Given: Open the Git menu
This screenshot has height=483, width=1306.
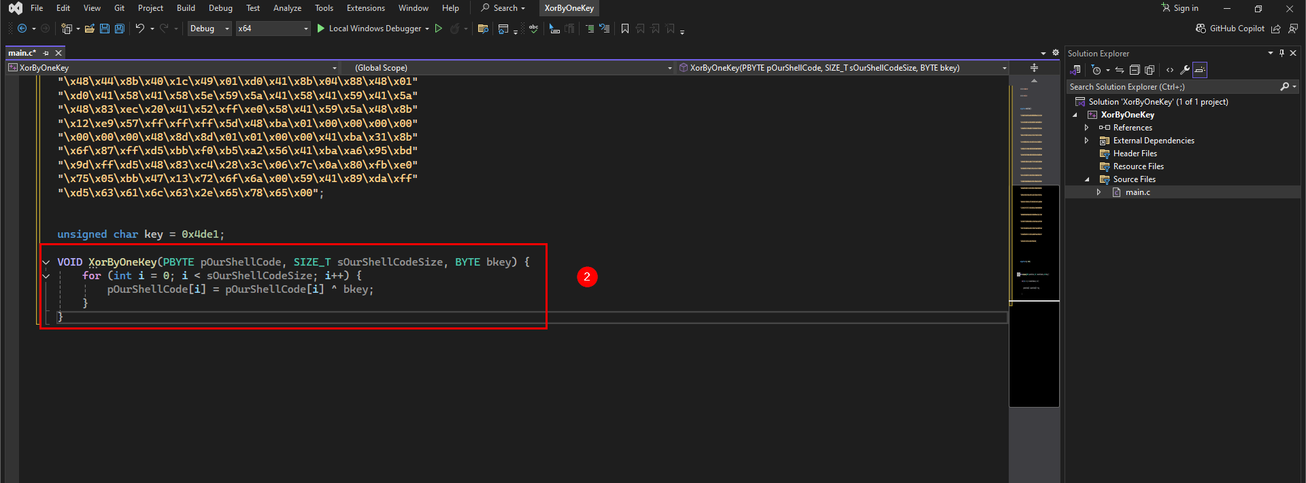Looking at the screenshot, I should [119, 8].
